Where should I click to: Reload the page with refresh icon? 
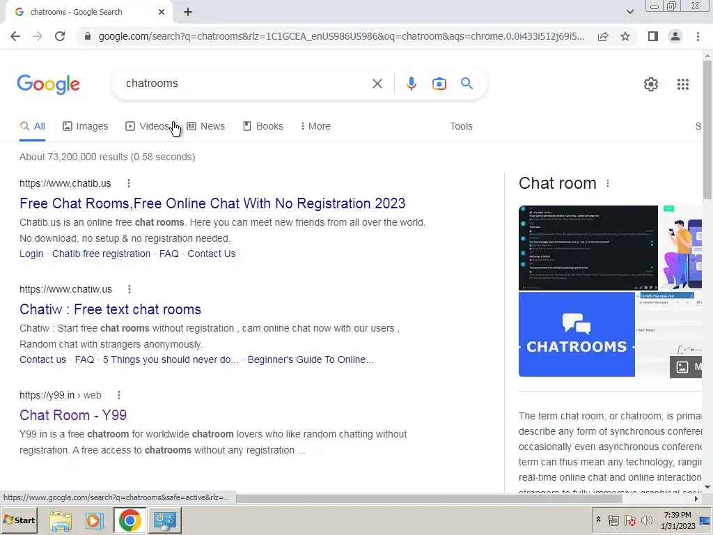pyautogui.click(x=60, y=36)
